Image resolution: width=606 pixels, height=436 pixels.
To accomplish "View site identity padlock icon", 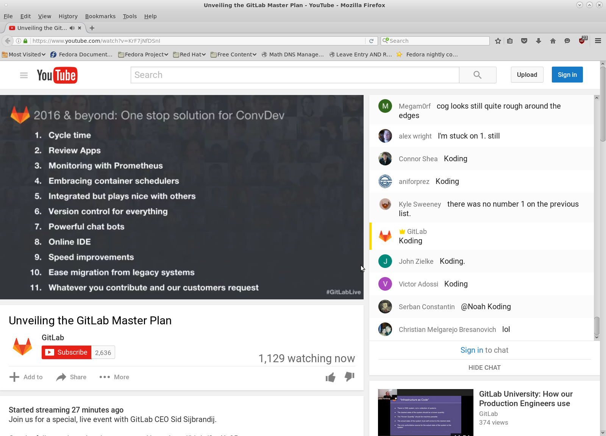I will 25,41.
